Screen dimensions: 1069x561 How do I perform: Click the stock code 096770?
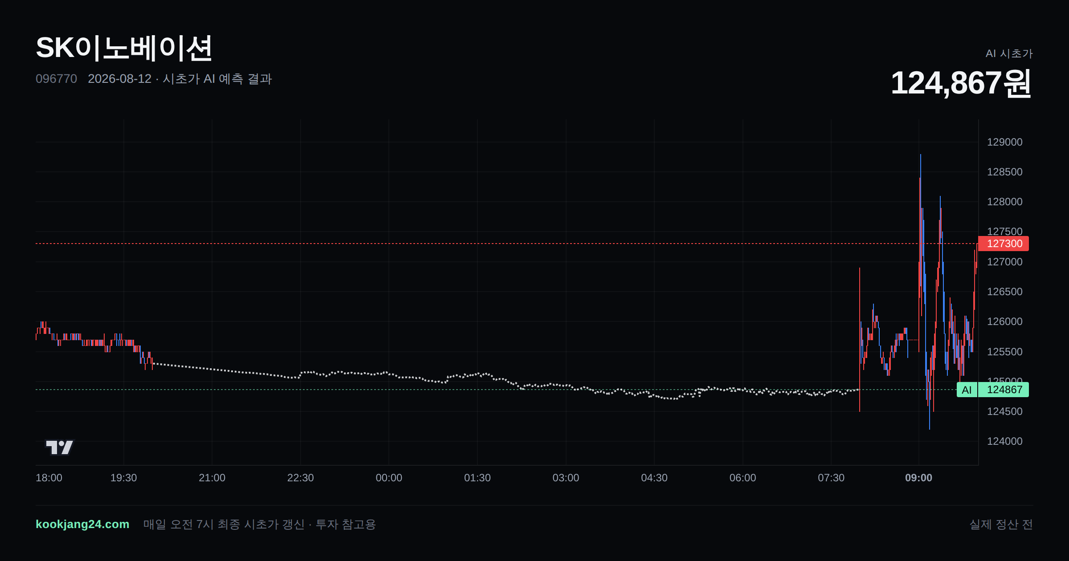pyautogui.click(x=56, y=79)
